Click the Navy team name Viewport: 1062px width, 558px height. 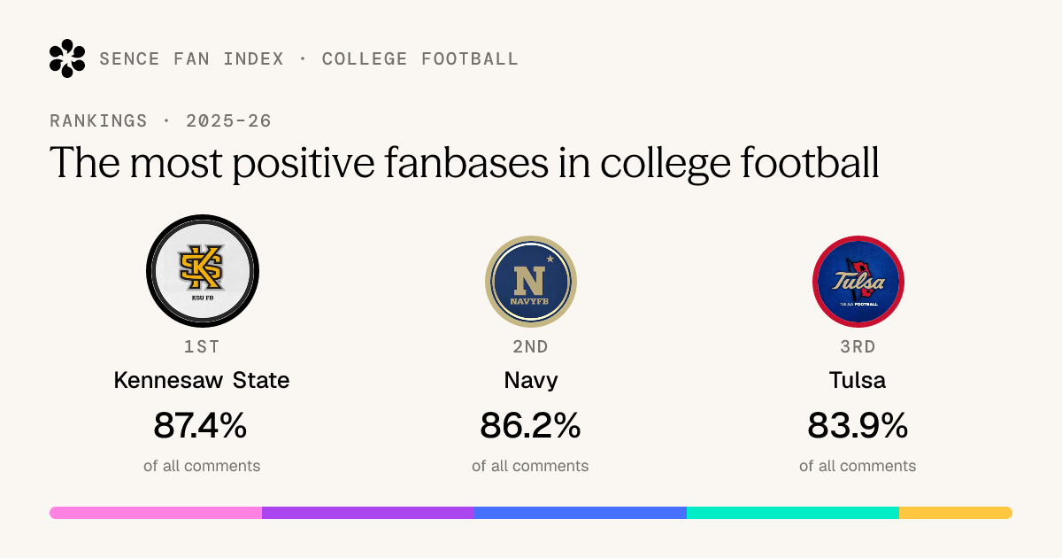click(531, 382)
